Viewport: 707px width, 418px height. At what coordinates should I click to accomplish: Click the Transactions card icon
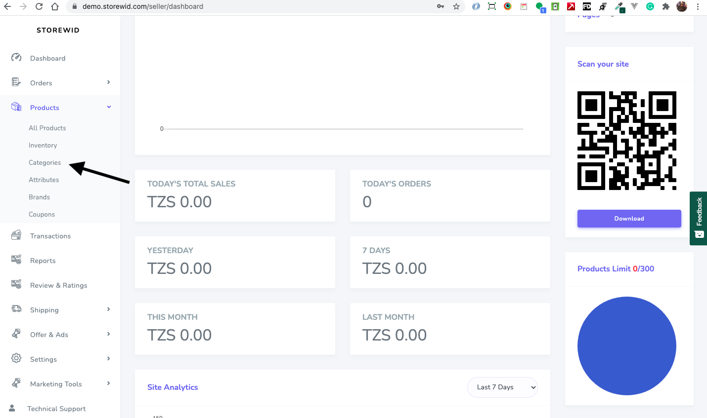(16, 235)
